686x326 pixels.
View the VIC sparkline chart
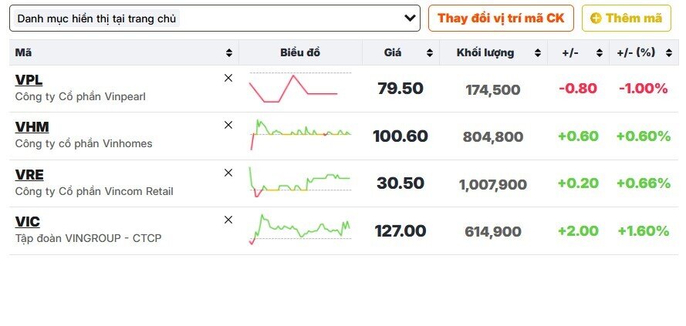pos(300,230)
